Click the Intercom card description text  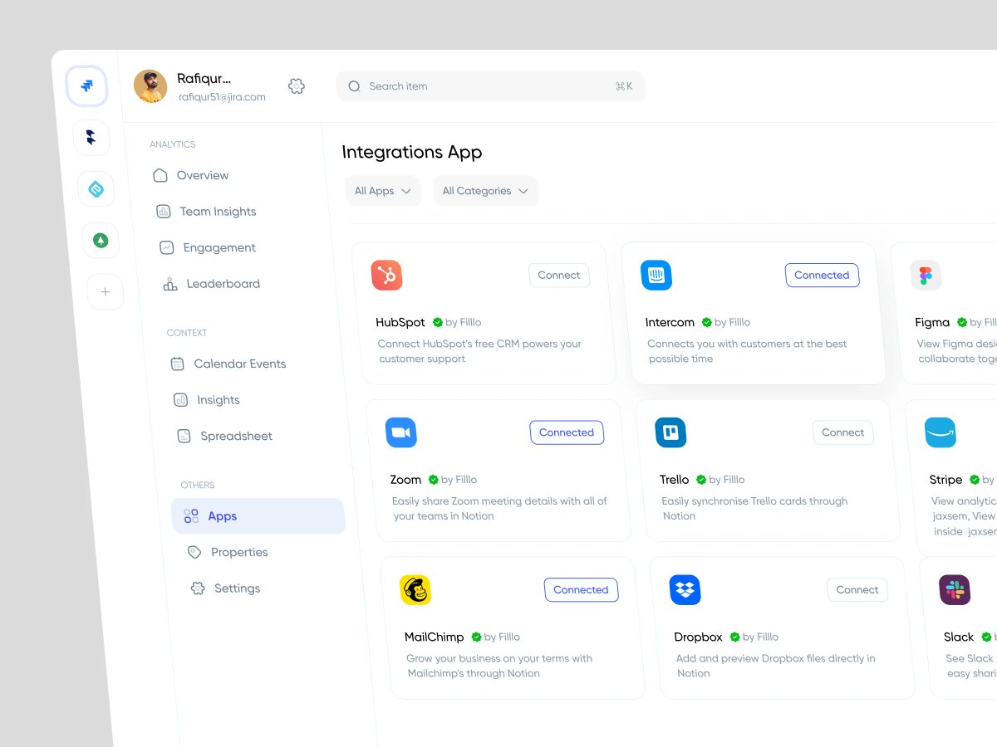tap(747, 352)
